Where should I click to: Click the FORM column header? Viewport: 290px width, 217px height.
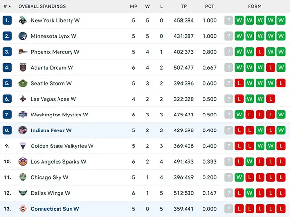(255, 6)
